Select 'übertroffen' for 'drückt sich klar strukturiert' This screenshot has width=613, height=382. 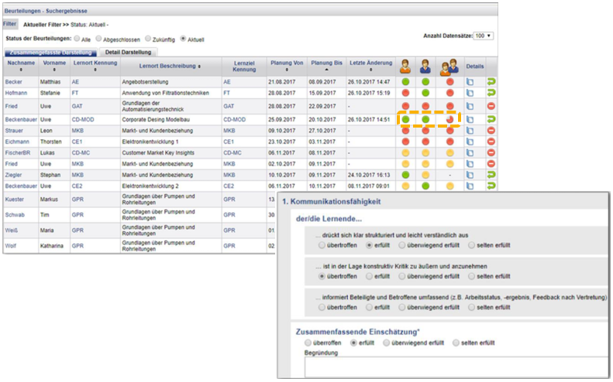coord(322,245)
